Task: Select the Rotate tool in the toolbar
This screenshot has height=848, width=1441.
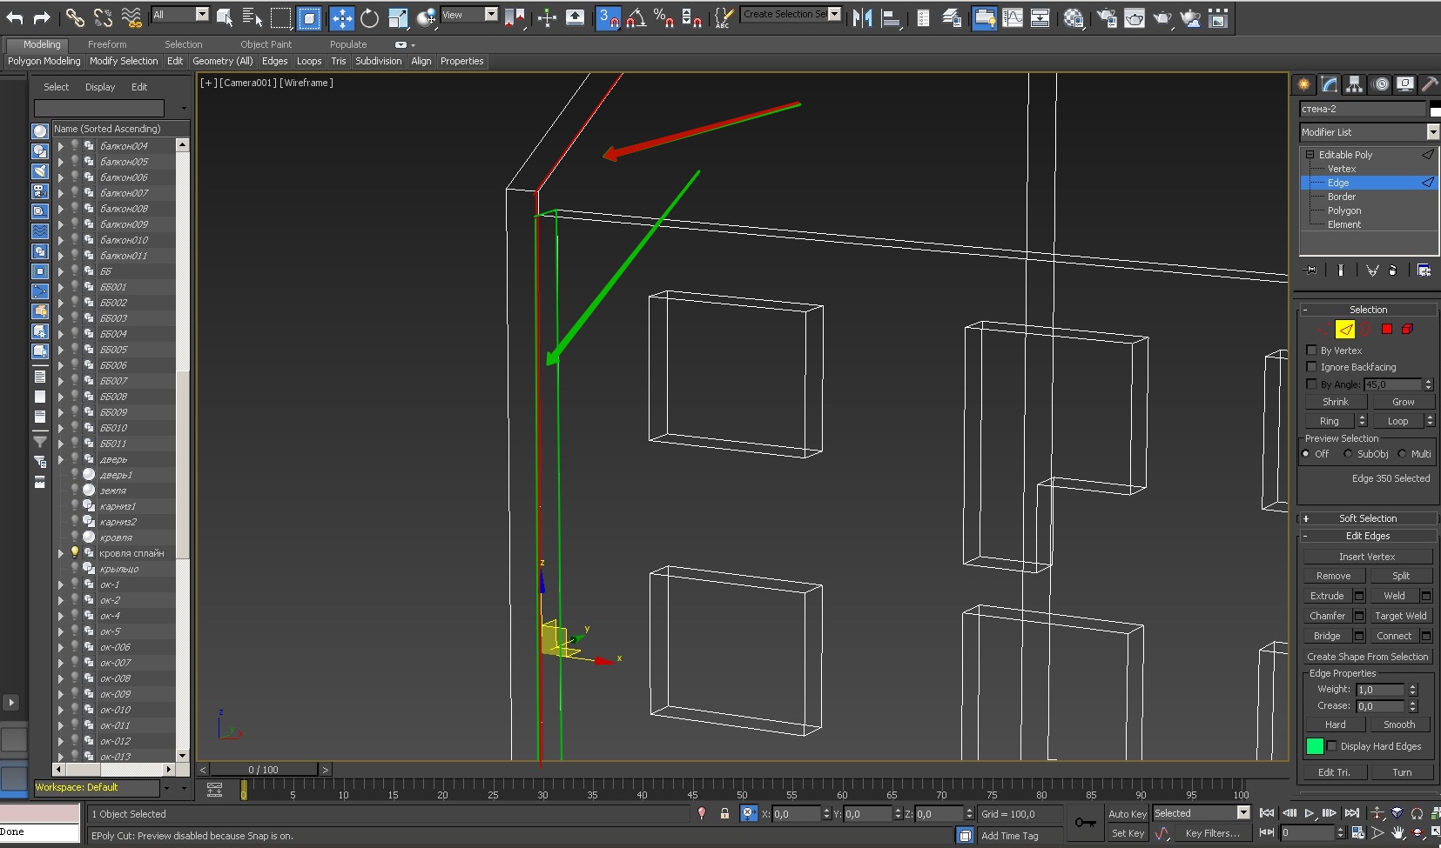Action: (370, 18)
